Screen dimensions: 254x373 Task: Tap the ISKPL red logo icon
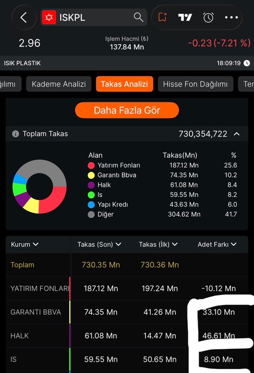click(49, 18)
